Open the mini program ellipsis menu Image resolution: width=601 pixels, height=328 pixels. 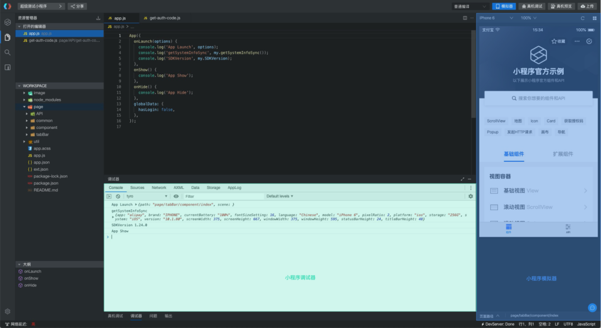point(577,41)
